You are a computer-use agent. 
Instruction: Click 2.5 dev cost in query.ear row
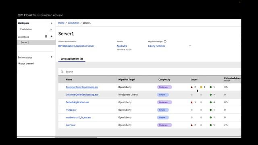(x=226, y=125)
